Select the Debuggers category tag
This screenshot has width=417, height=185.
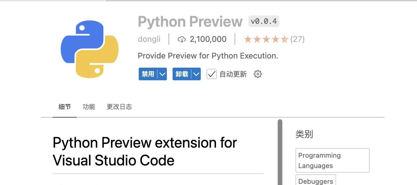pos(316,180)
